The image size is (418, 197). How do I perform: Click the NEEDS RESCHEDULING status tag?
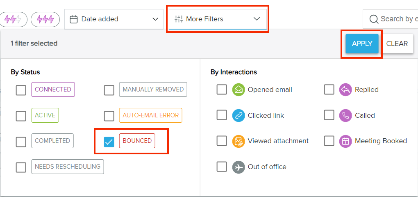68,167
